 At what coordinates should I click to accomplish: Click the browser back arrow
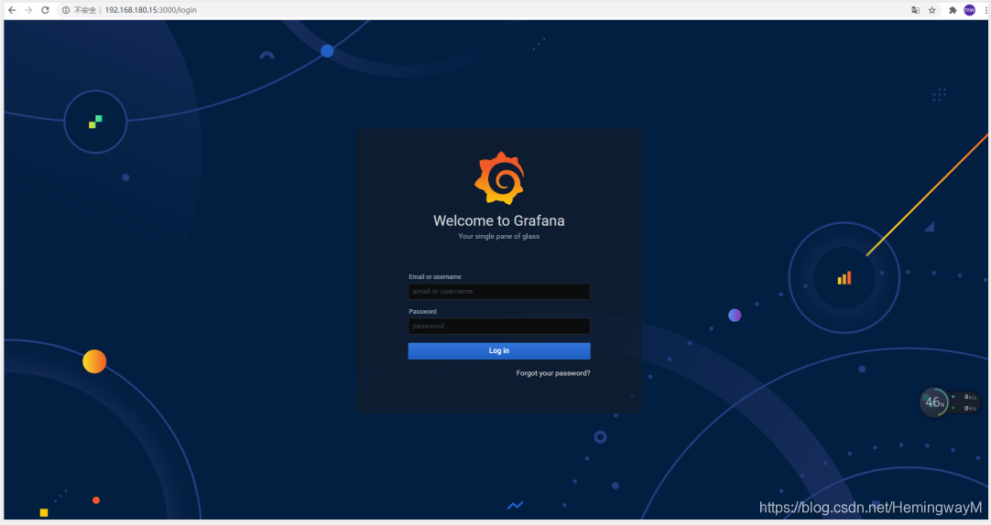click(11, 10)
